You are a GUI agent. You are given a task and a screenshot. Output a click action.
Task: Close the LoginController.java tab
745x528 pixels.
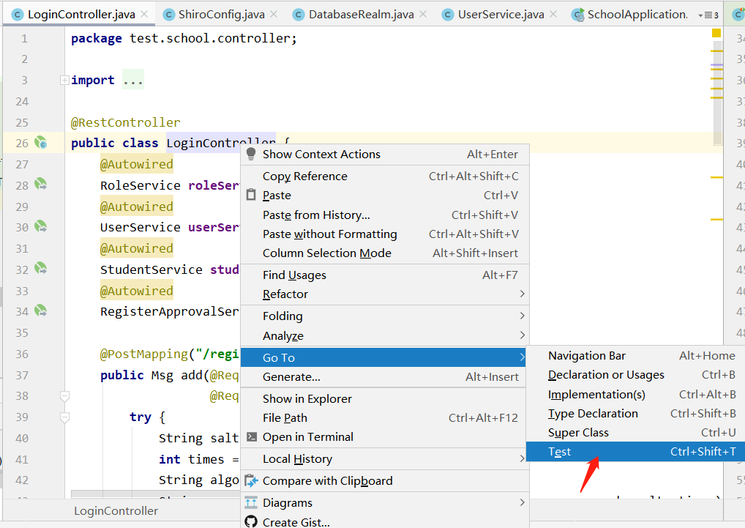coord(144,14)
